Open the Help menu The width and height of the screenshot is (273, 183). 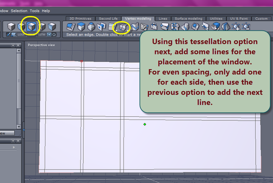tap(46, 11)
